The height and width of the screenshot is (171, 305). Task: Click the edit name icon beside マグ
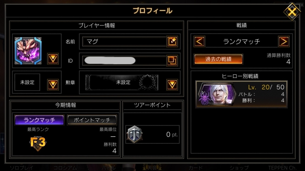[172, 41]
